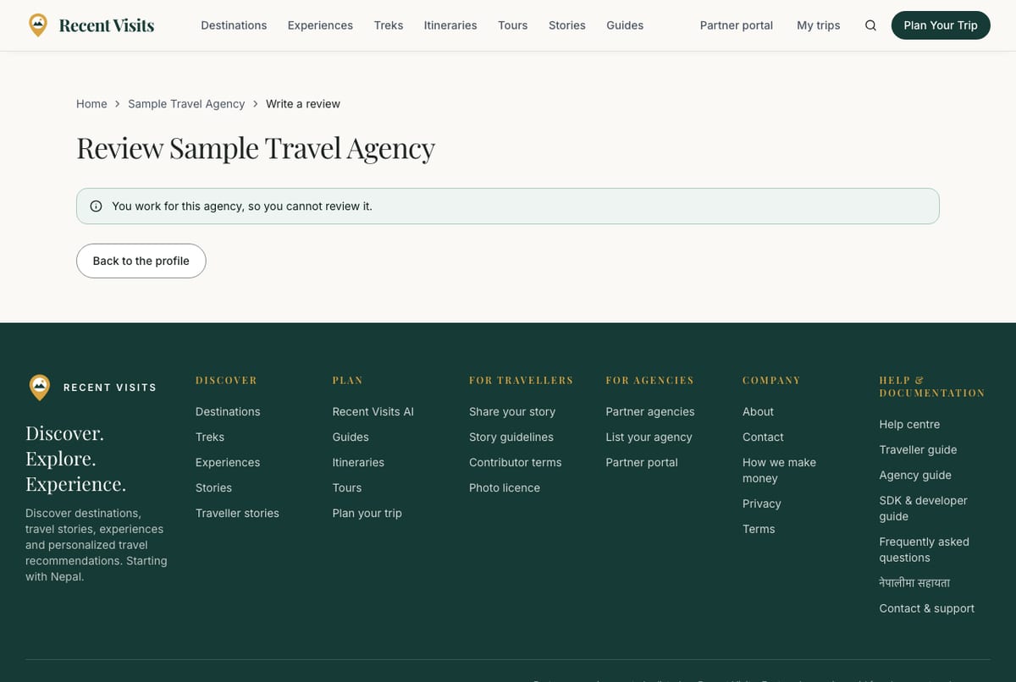Open the Partner portal header link
1016x682 pixels.
[x=737, y=25]
